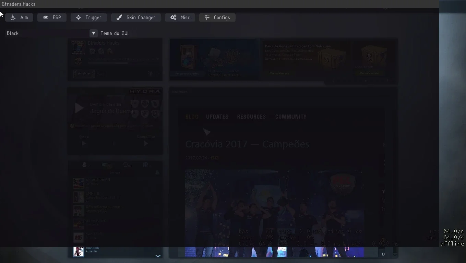Image resolution: width=466 pixels, height=263 pixels.
Task: Click the Black theme value field
Action: pos(47,33)
